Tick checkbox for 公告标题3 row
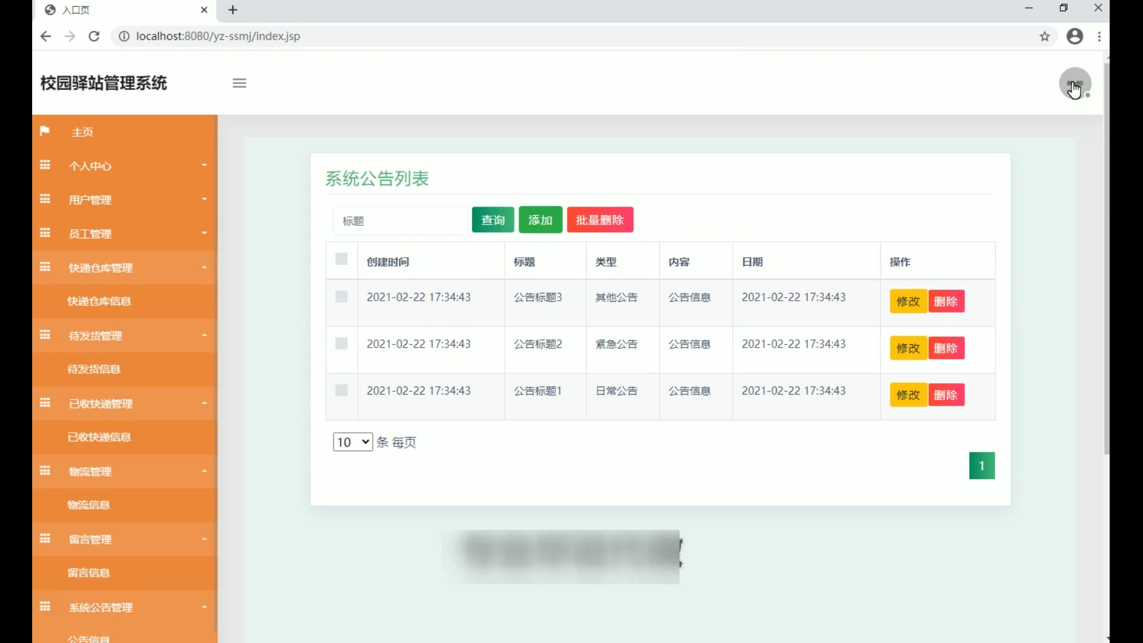 341,297
